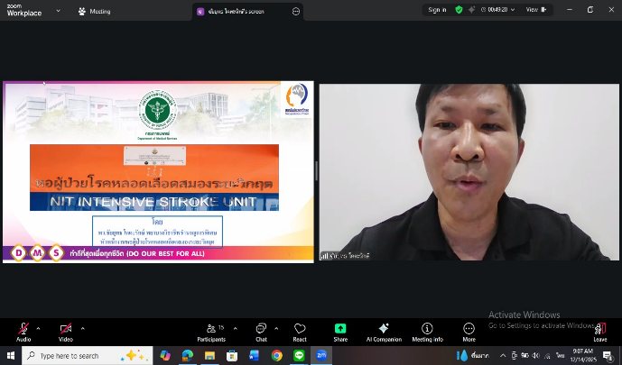Screen dimensions: 622x365
Task: Click the Windows search box
Action: pyautogui.click(x=88, y=355)
